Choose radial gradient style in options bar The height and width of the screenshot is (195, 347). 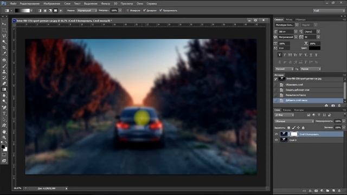tap(45, 10)
